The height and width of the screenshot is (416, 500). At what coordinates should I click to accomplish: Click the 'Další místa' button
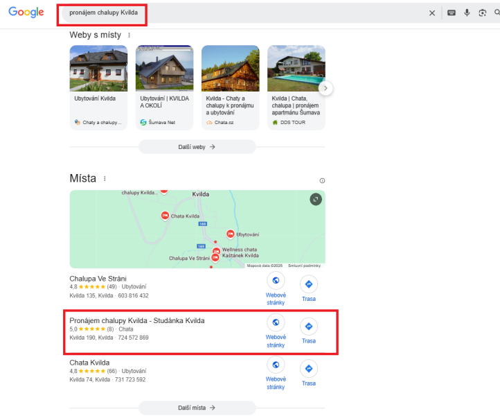coord(197,408)
